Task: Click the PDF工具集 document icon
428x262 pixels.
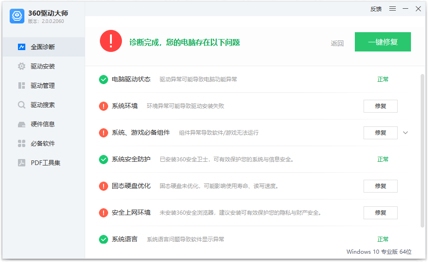Action: tap(22, 163)
